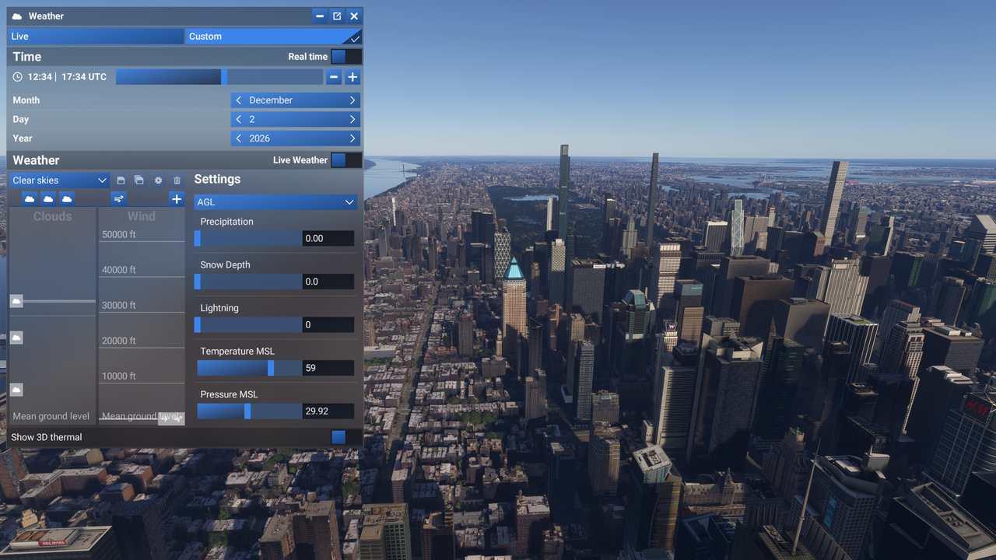Image resolution: width=996 pixels, height=560 pixels.
Task: Click the Lightning value field showing 0
Action: click(x=328, y=325)
